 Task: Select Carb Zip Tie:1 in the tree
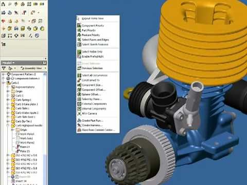24,121
